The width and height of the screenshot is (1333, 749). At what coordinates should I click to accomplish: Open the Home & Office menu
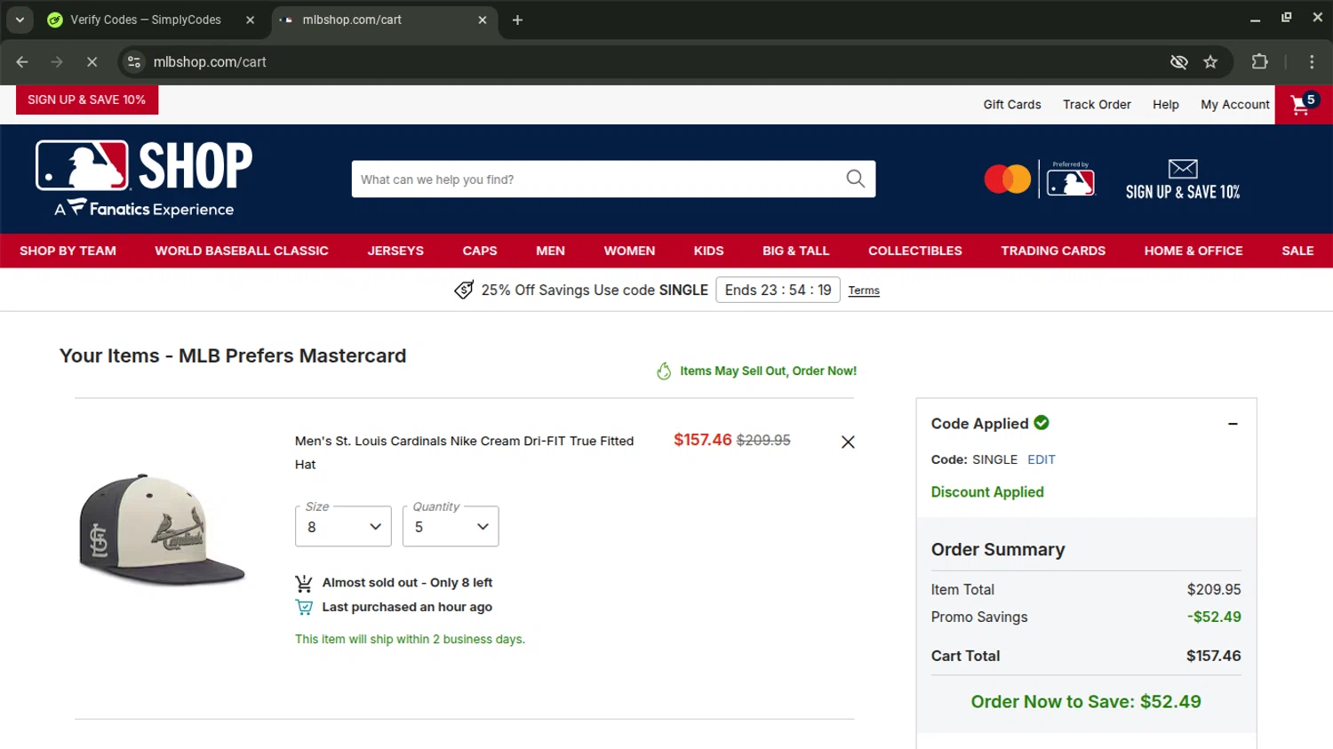click(1193, 251)
